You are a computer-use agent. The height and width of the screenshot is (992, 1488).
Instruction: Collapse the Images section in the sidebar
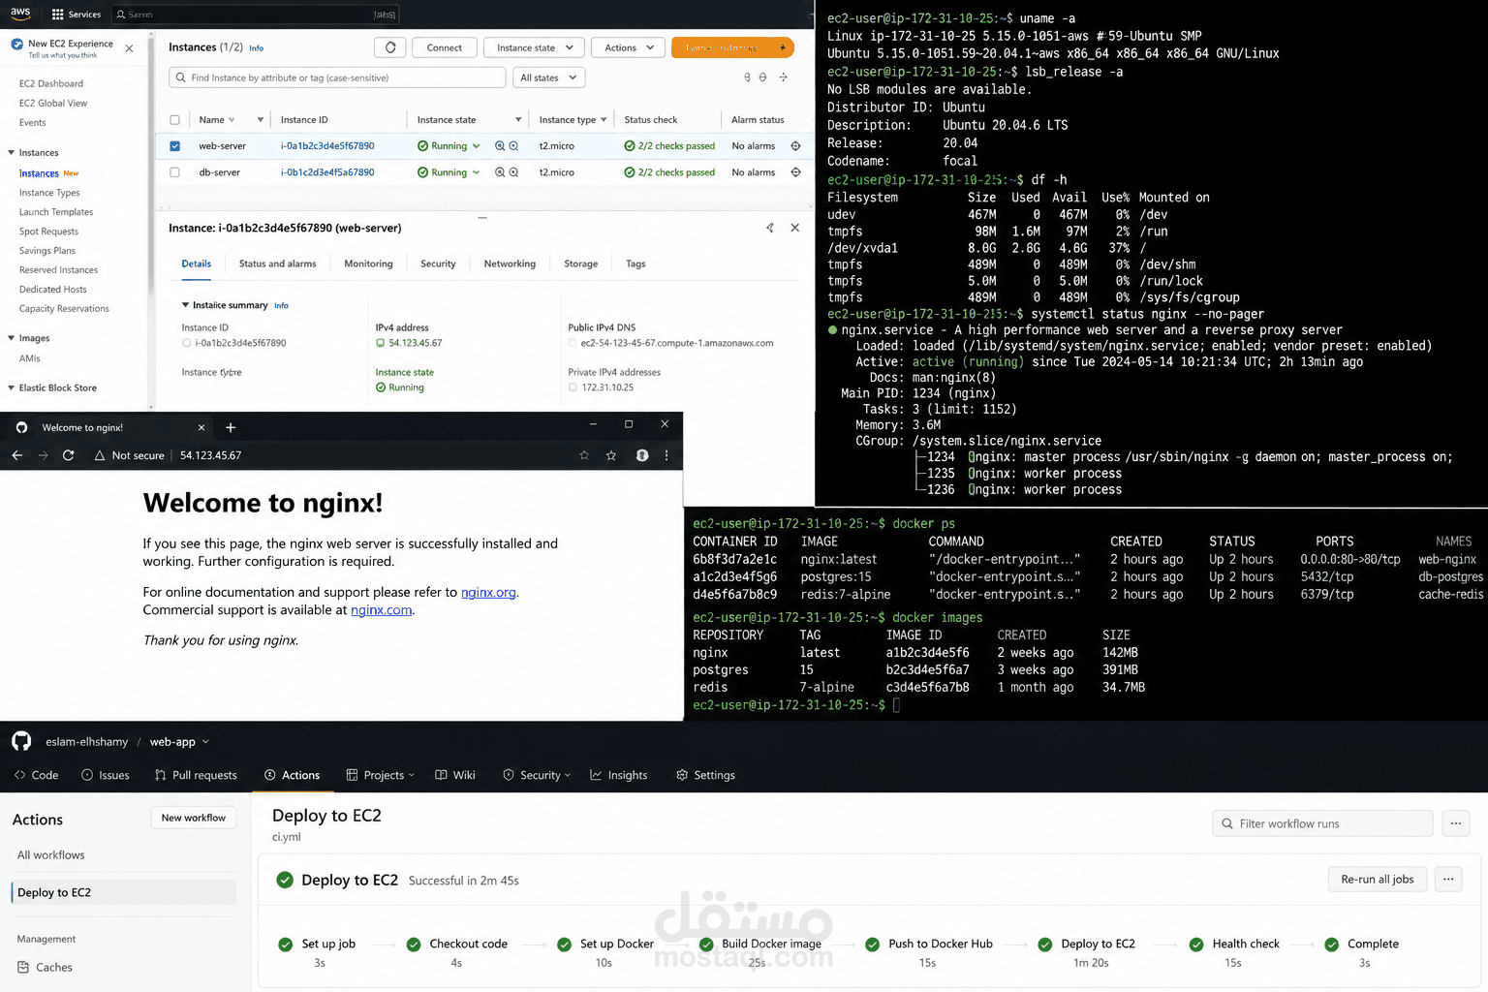[x=12, y=338]
